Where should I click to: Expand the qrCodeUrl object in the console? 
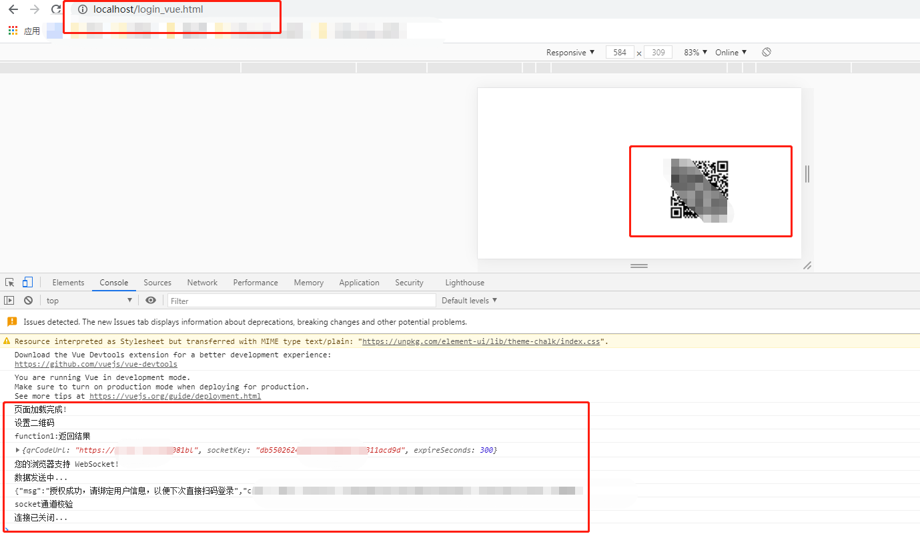click(18, 451)
